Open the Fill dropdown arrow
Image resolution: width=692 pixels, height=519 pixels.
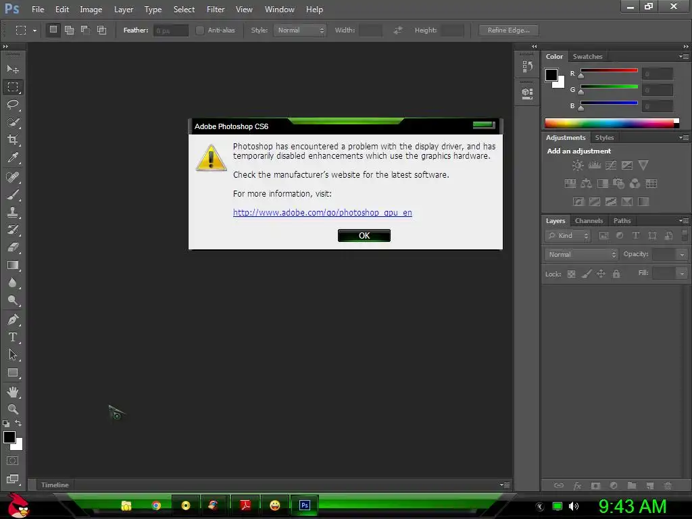(x=682, y=274)
